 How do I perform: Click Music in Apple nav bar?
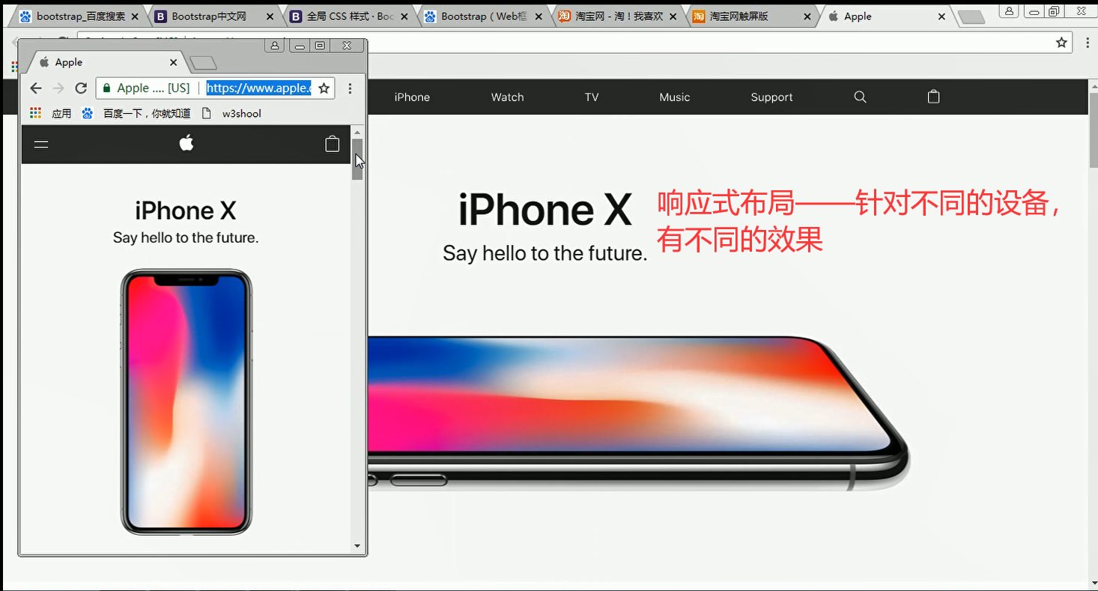[x=674, y=97]
